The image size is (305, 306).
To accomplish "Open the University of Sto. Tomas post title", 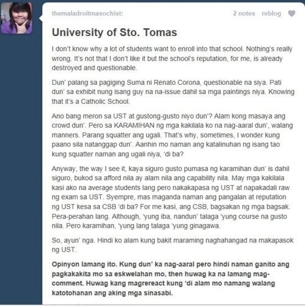I will coord(115,32).
